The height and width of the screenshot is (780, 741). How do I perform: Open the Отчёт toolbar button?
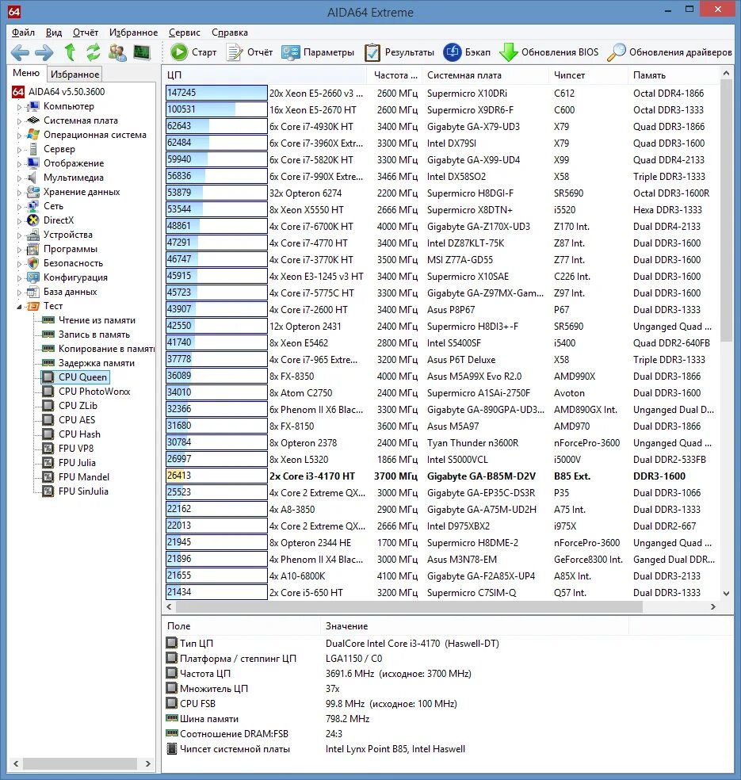pos(249,52)
